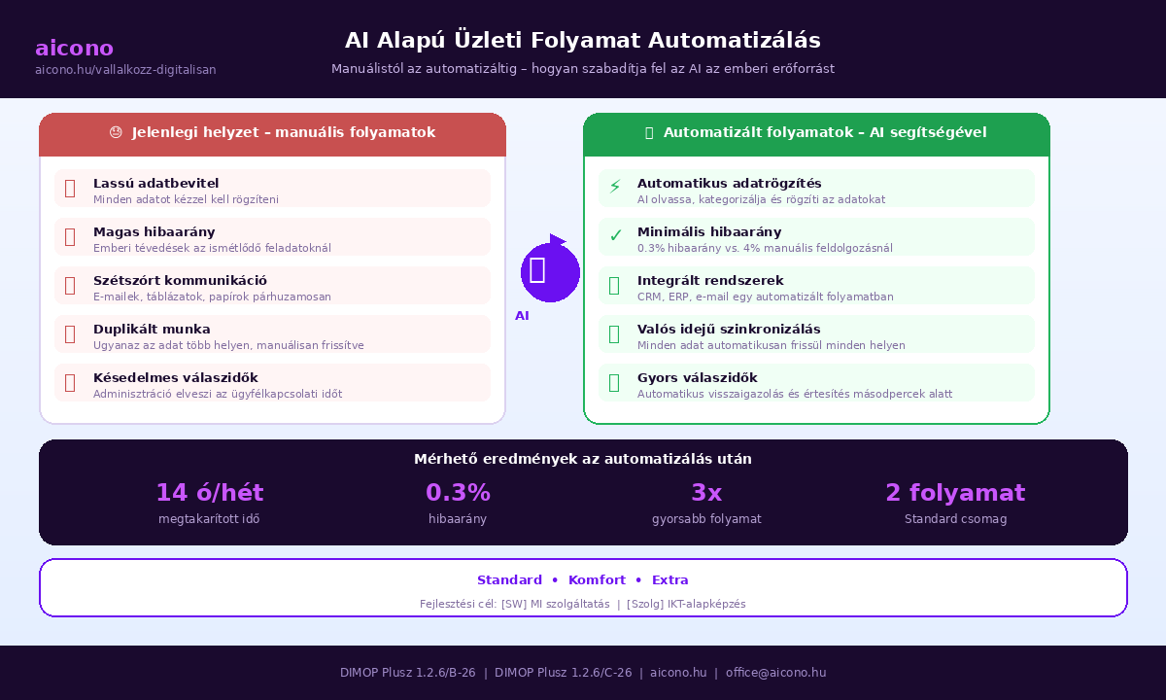Click the icon beside 'Késedelmes válaszidők'
The width and height of the screenshot is (1166, 700).
[x=70, y=382]
